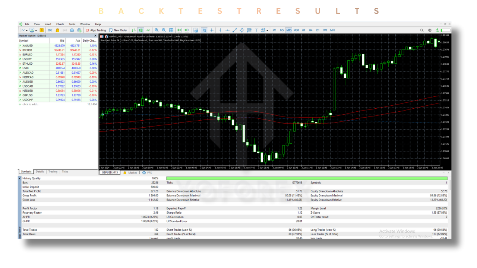Open the chart type dropdown arrow
The image size is (477, 268).
[x=26, y=30]
